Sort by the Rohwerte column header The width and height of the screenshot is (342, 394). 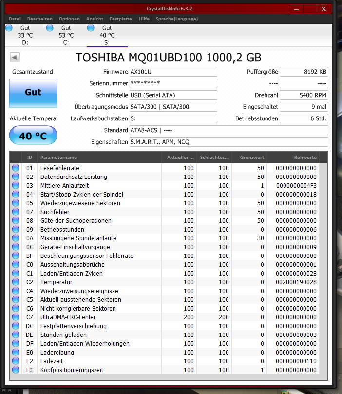coord(293,158)
